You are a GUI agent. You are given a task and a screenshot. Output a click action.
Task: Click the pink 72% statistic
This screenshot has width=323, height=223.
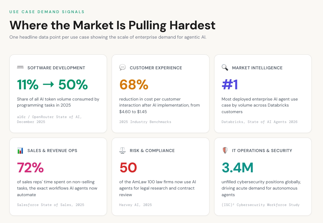(x=30, y=168)
